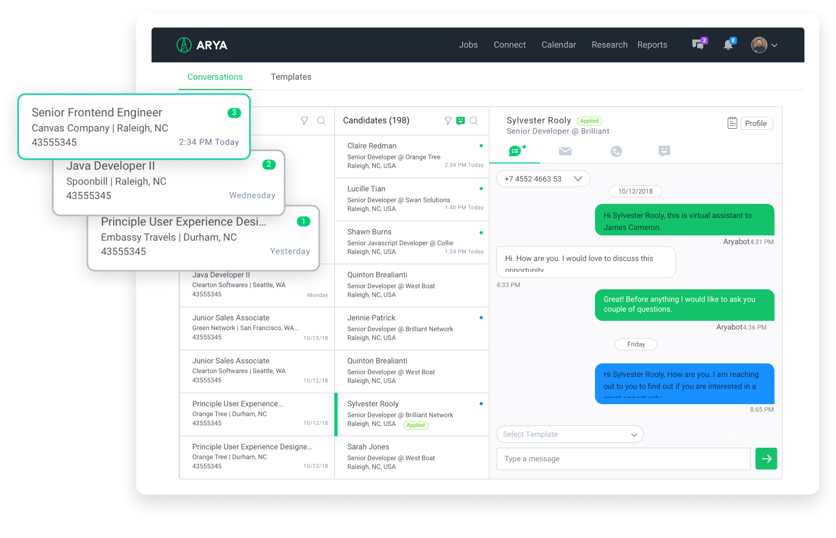Open the phone call channel icon
Image resolution: width=836 pixels, height=538 pixels.
tap(616, 151)
